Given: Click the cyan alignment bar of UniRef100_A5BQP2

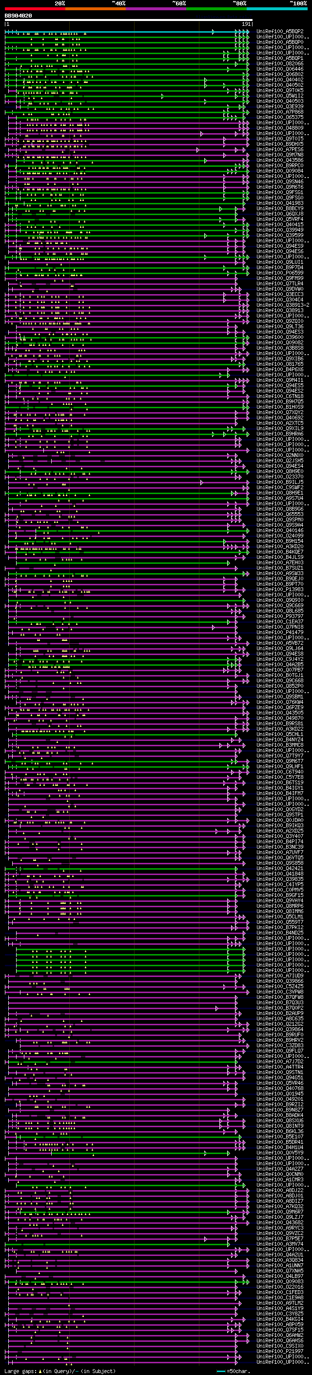Looking at the screenshot, I should tap(127, 32).
